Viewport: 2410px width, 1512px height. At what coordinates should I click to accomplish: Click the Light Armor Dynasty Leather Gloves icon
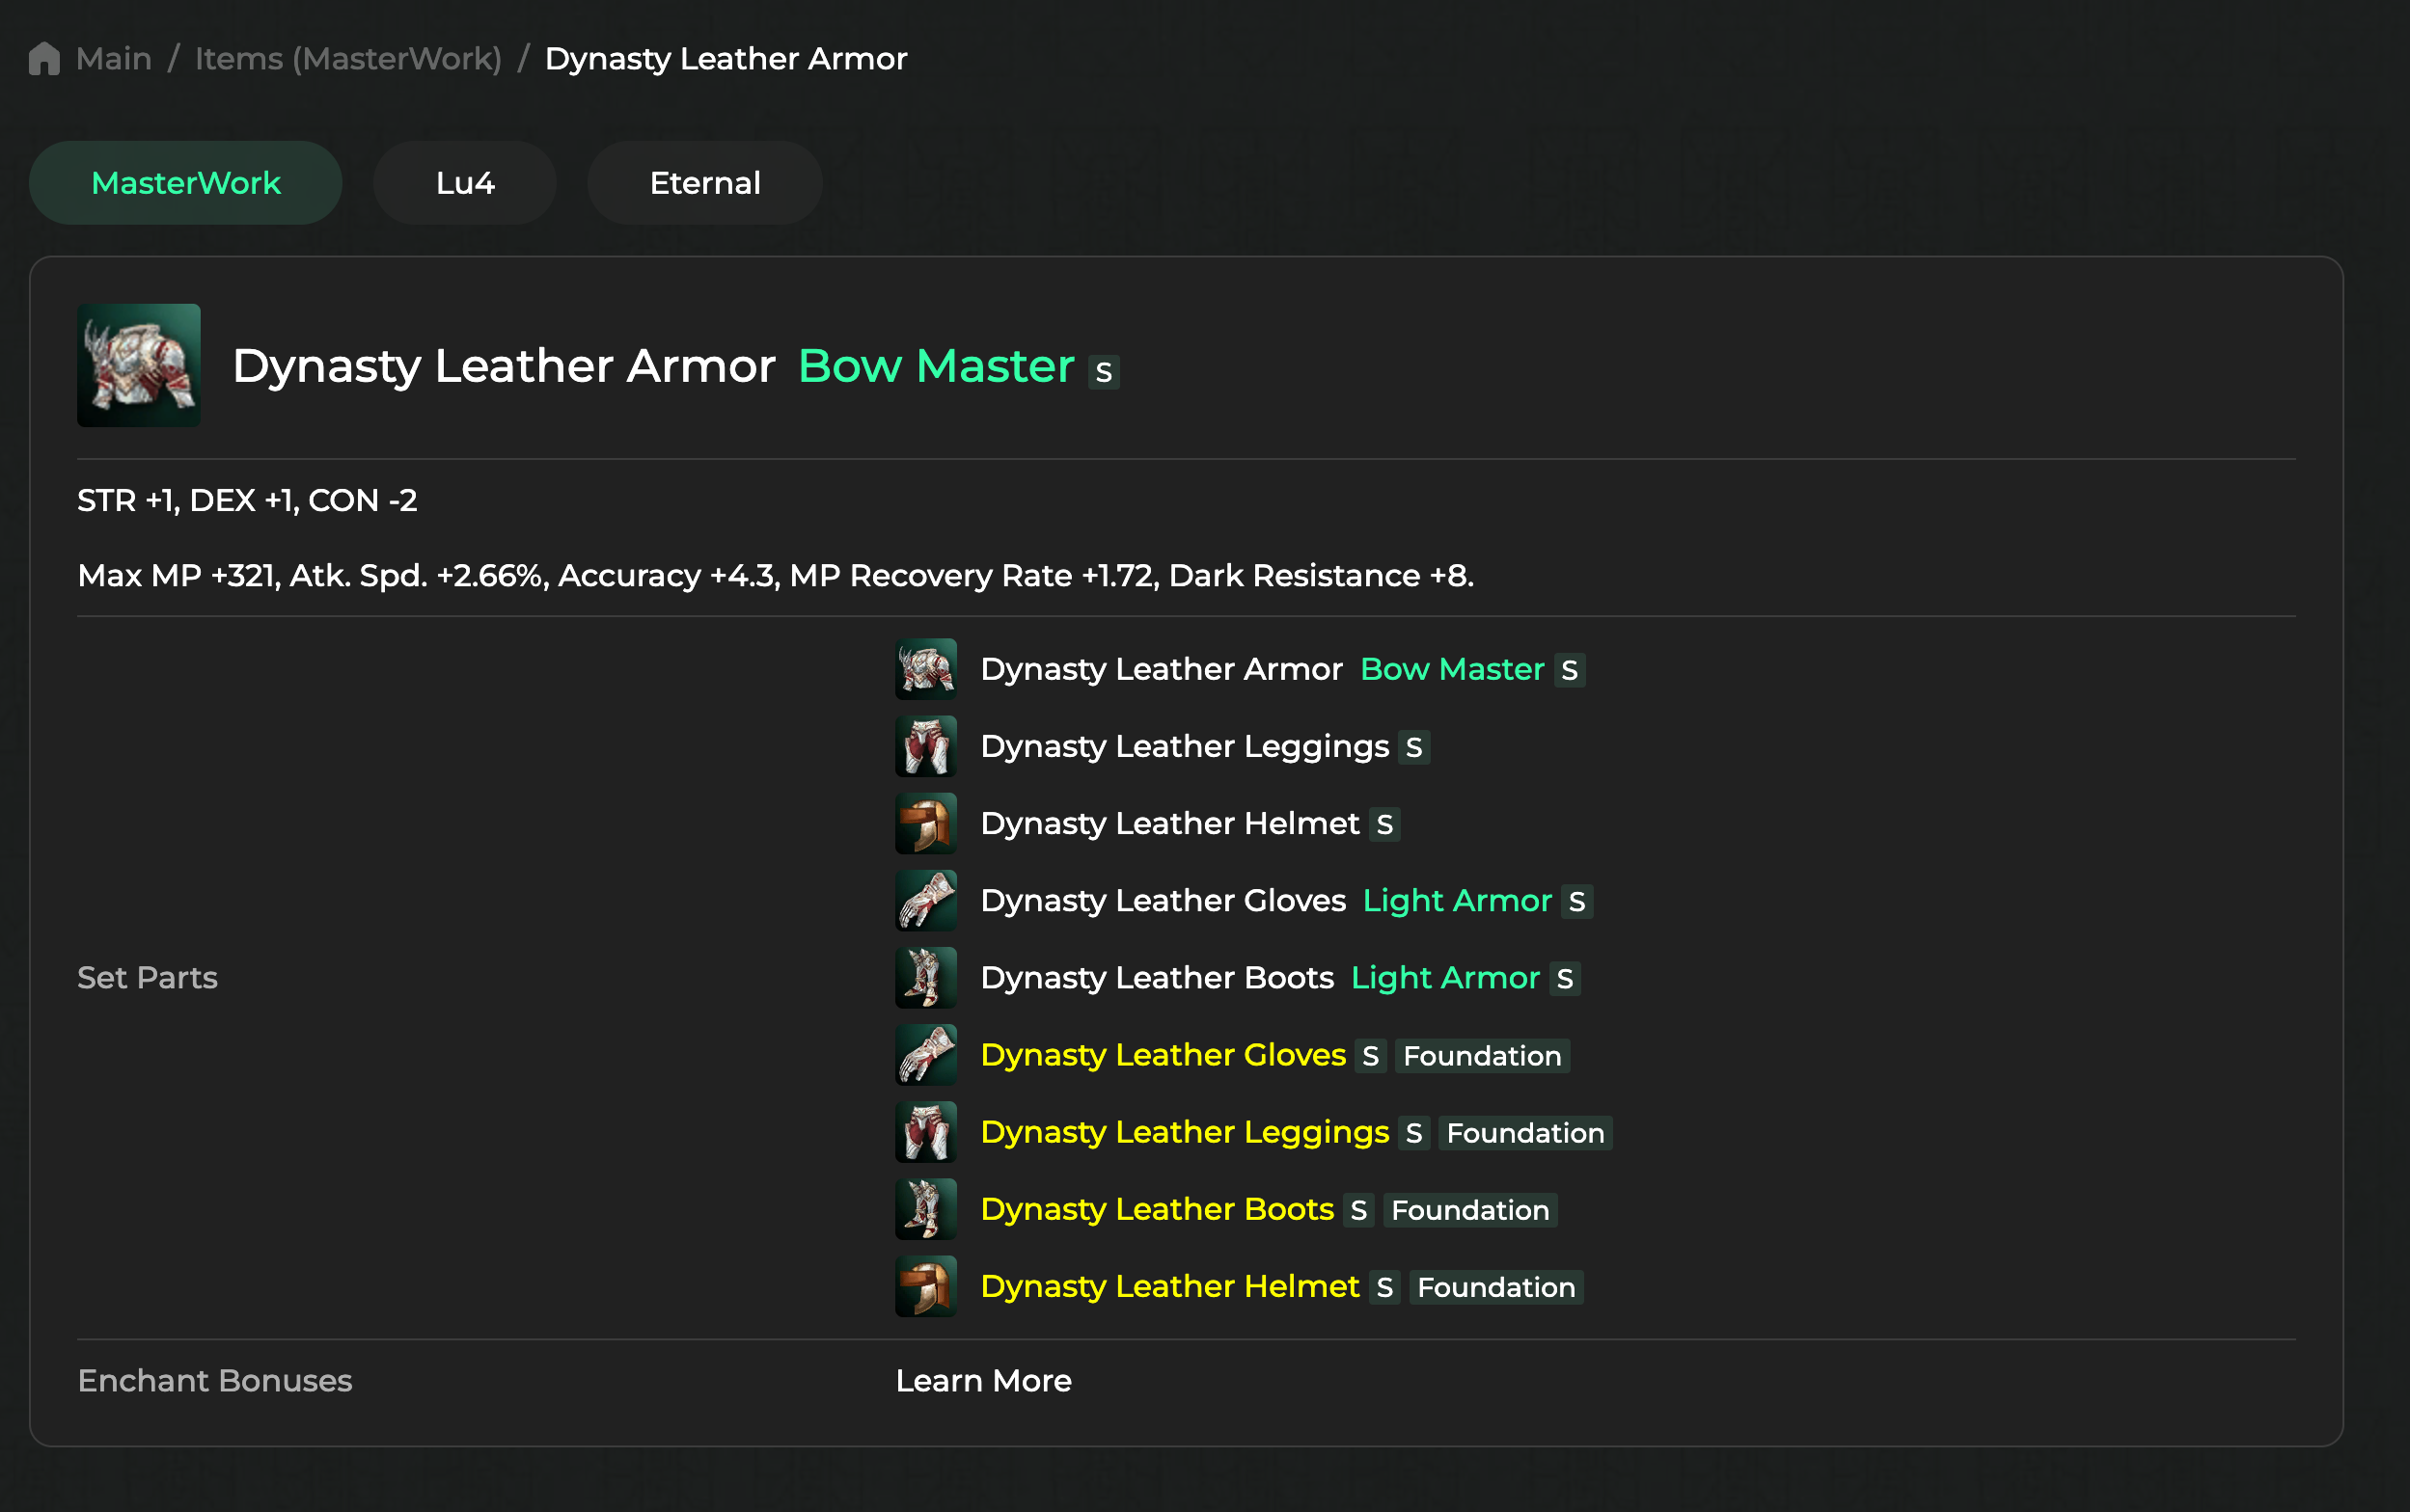(x=925, y=900)
